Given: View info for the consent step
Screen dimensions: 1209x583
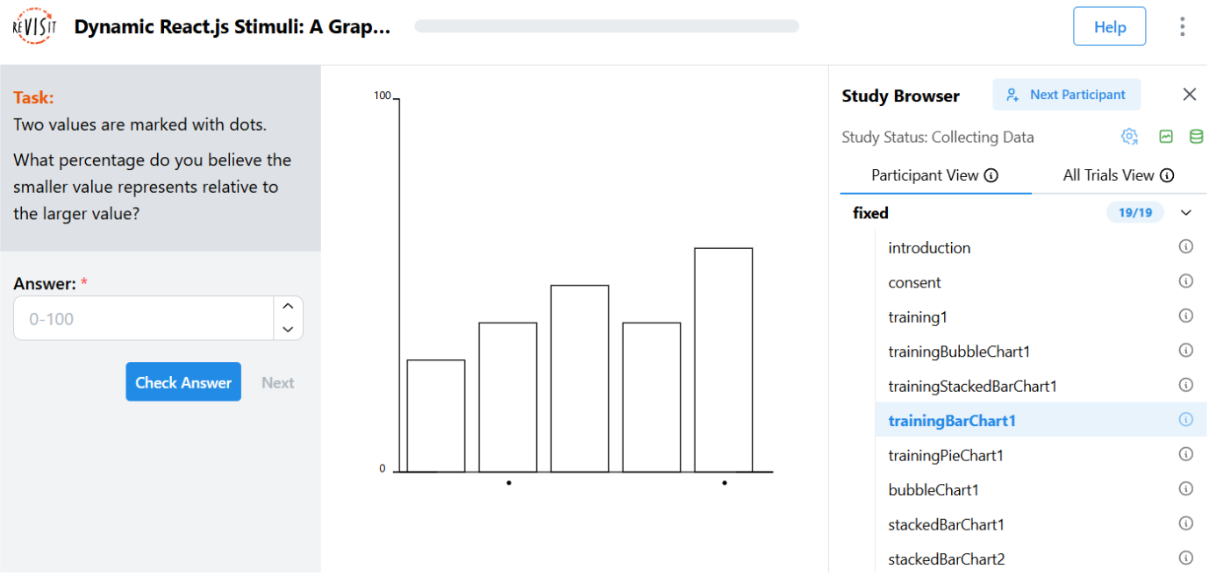Looking at the screenshot, I should pyautogui.click(x=1185, y=281).
